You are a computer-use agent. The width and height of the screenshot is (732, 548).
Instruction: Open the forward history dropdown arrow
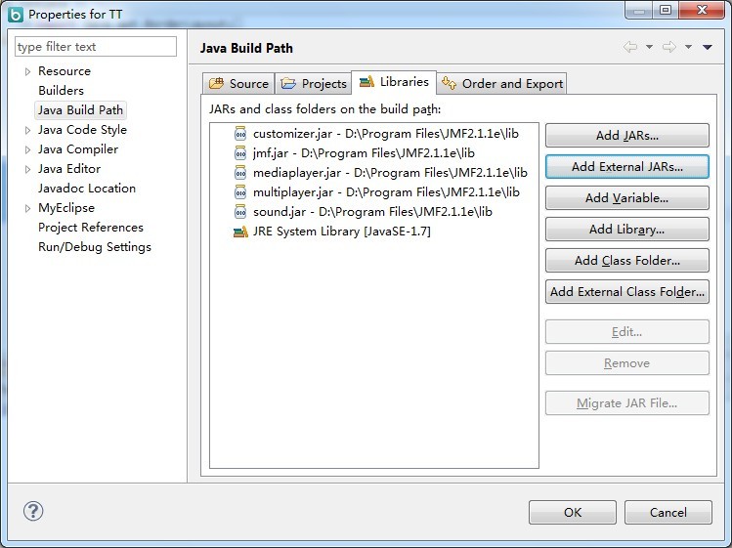tap(688, 47)
